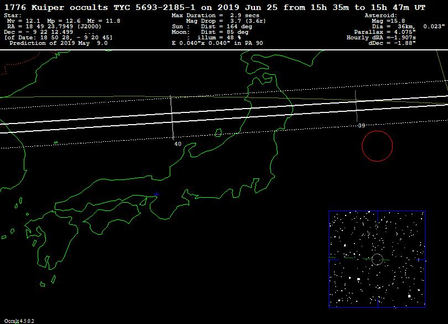Click the title line '1776 Kuiper occults TYC 5693-2185-1'

click(x=100, y=7)
